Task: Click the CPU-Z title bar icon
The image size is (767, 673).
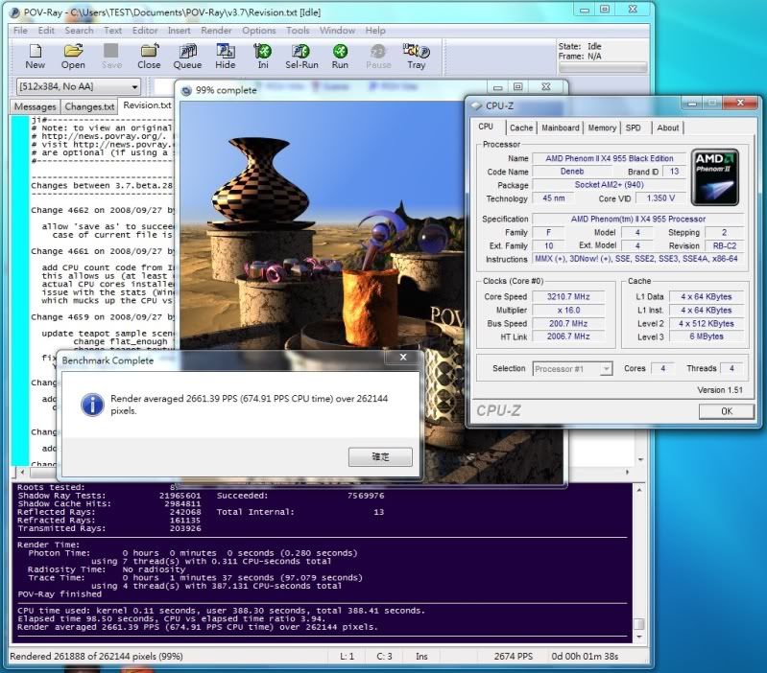Action: 476,105
